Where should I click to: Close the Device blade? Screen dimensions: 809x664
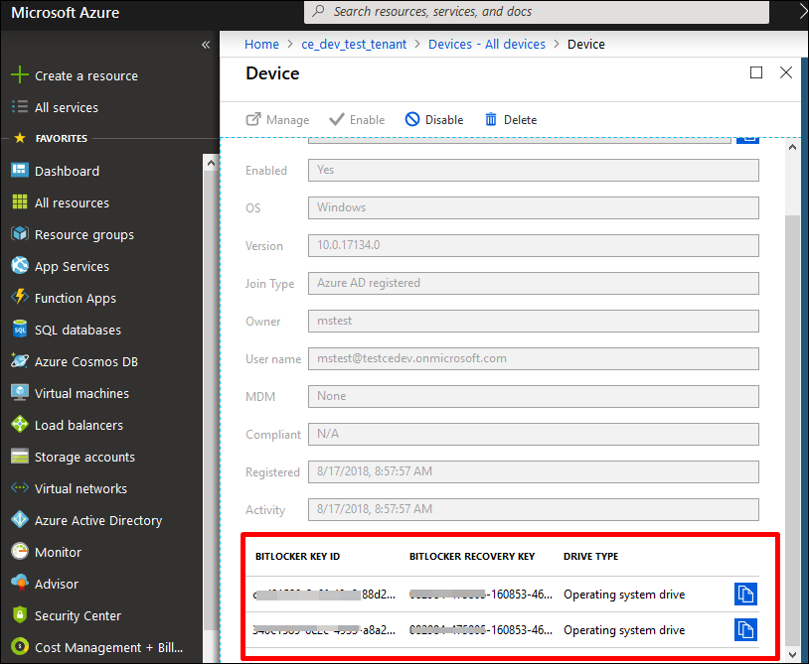786,72
